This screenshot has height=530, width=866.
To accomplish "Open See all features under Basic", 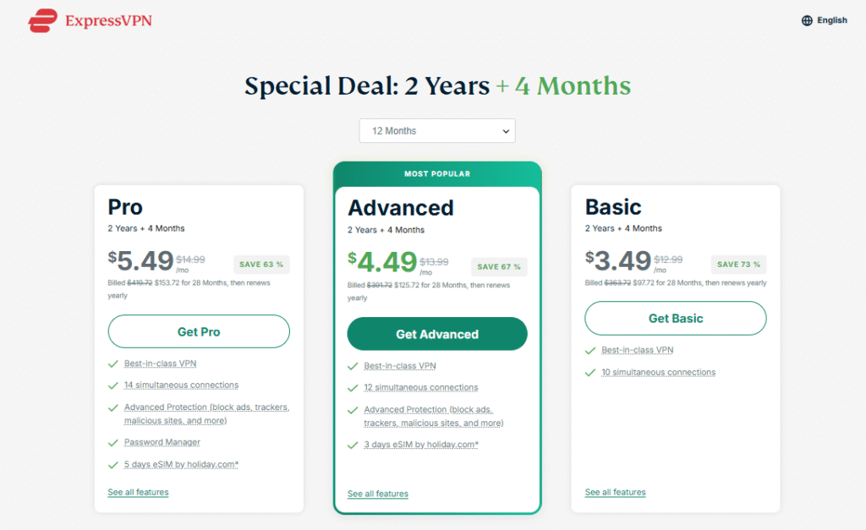I will [615, 492].
